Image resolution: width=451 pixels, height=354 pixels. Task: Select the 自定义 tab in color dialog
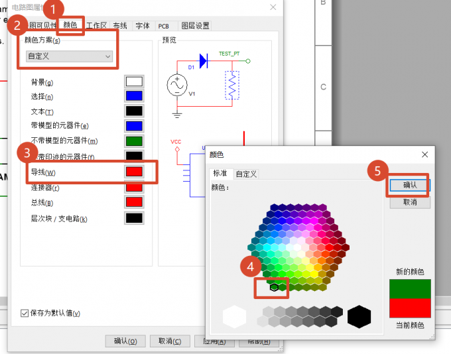(246, 174)
